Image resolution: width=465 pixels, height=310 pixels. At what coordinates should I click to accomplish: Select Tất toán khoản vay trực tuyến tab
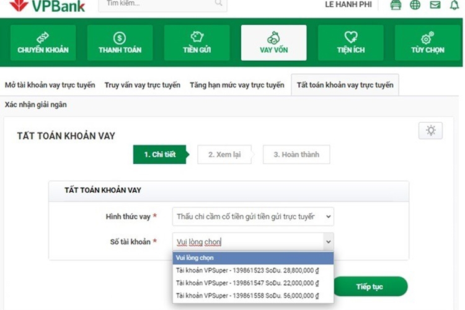pos(345,85)
